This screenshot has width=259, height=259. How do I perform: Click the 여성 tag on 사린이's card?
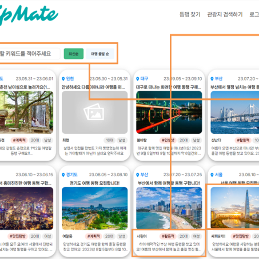tap(196, 236)
